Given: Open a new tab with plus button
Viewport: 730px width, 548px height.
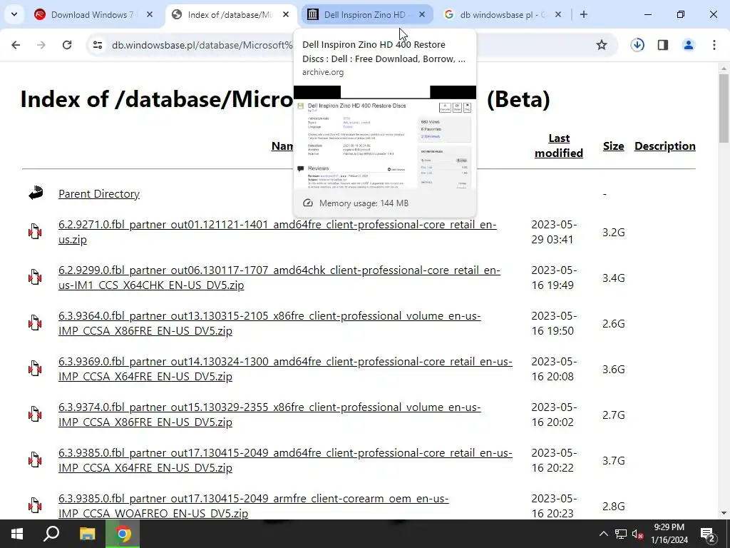Looking at the screenshot, I should (x=583, y=14).
